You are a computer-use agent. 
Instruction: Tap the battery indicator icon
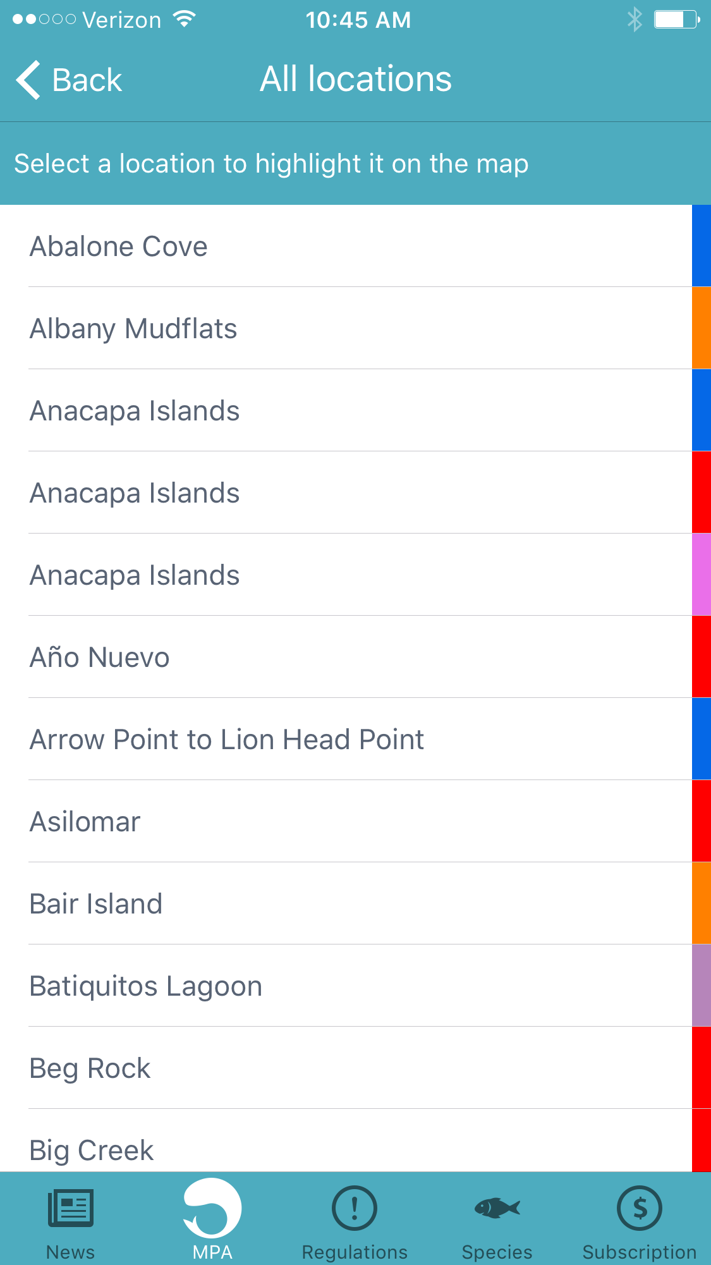676,20
